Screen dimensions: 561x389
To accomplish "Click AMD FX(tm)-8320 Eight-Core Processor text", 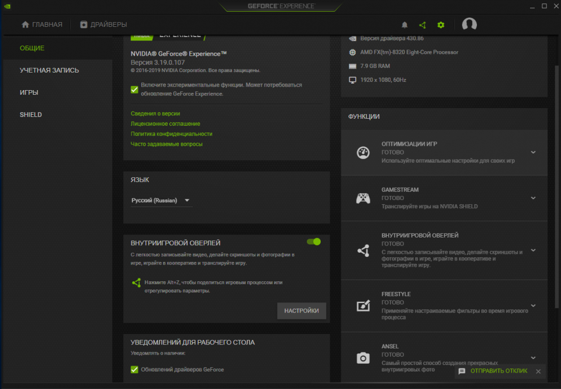I will (409, 52).
